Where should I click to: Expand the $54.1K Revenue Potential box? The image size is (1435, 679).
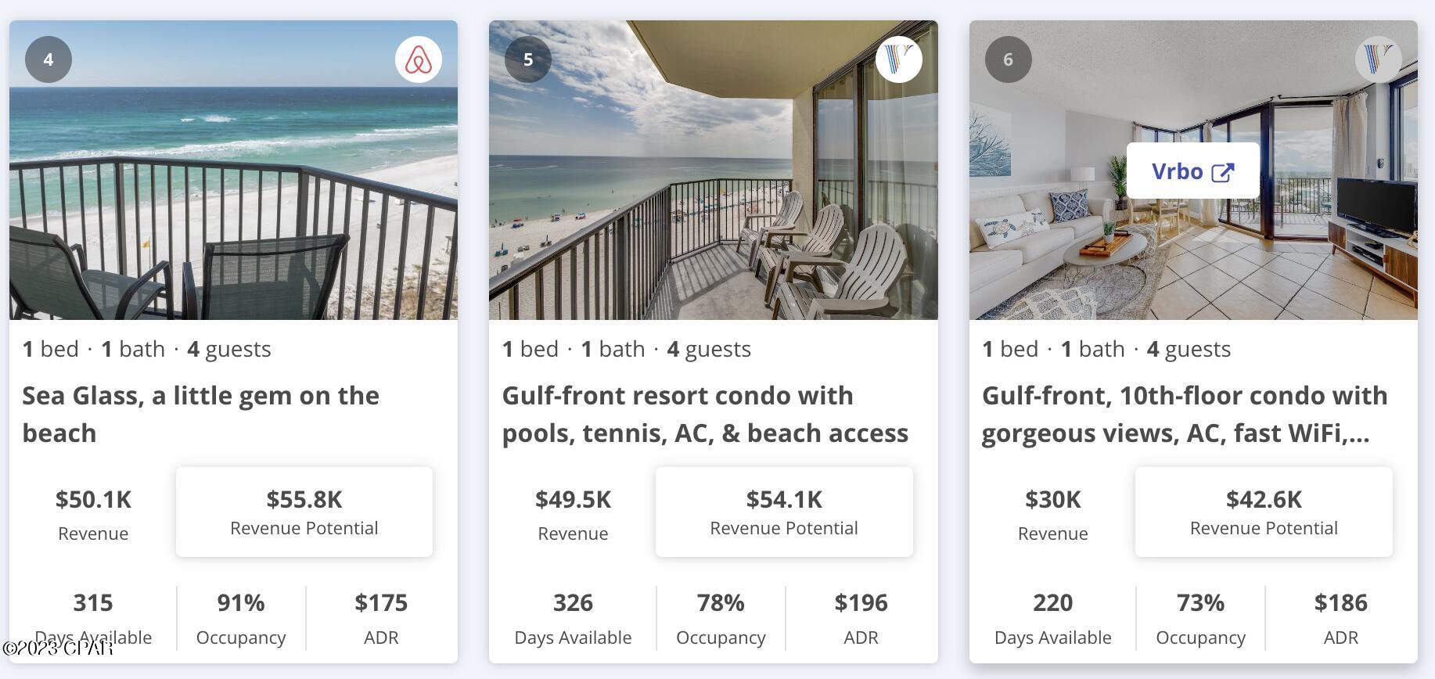(x=784, y=512)
